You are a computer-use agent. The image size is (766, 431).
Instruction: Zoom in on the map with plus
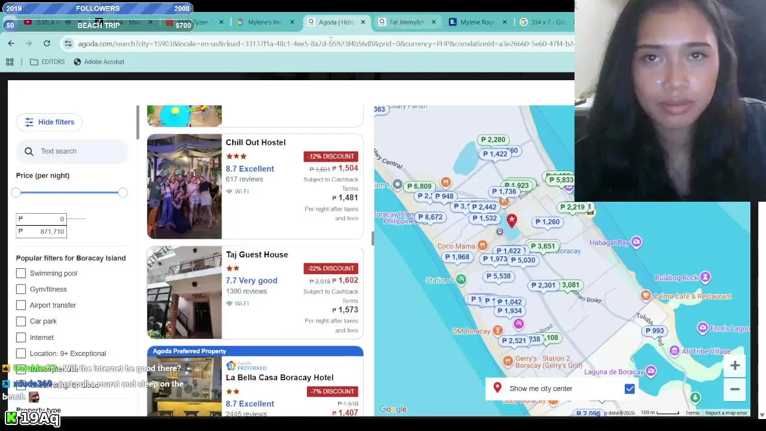click(x=735, y=366)
